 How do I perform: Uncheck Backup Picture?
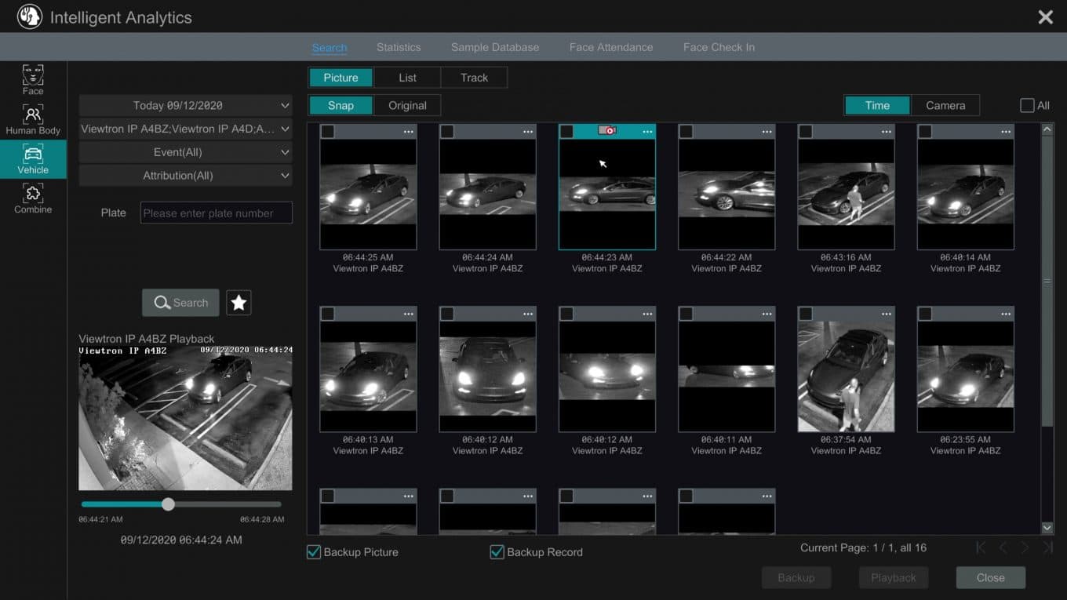click(x=313, y=552)
